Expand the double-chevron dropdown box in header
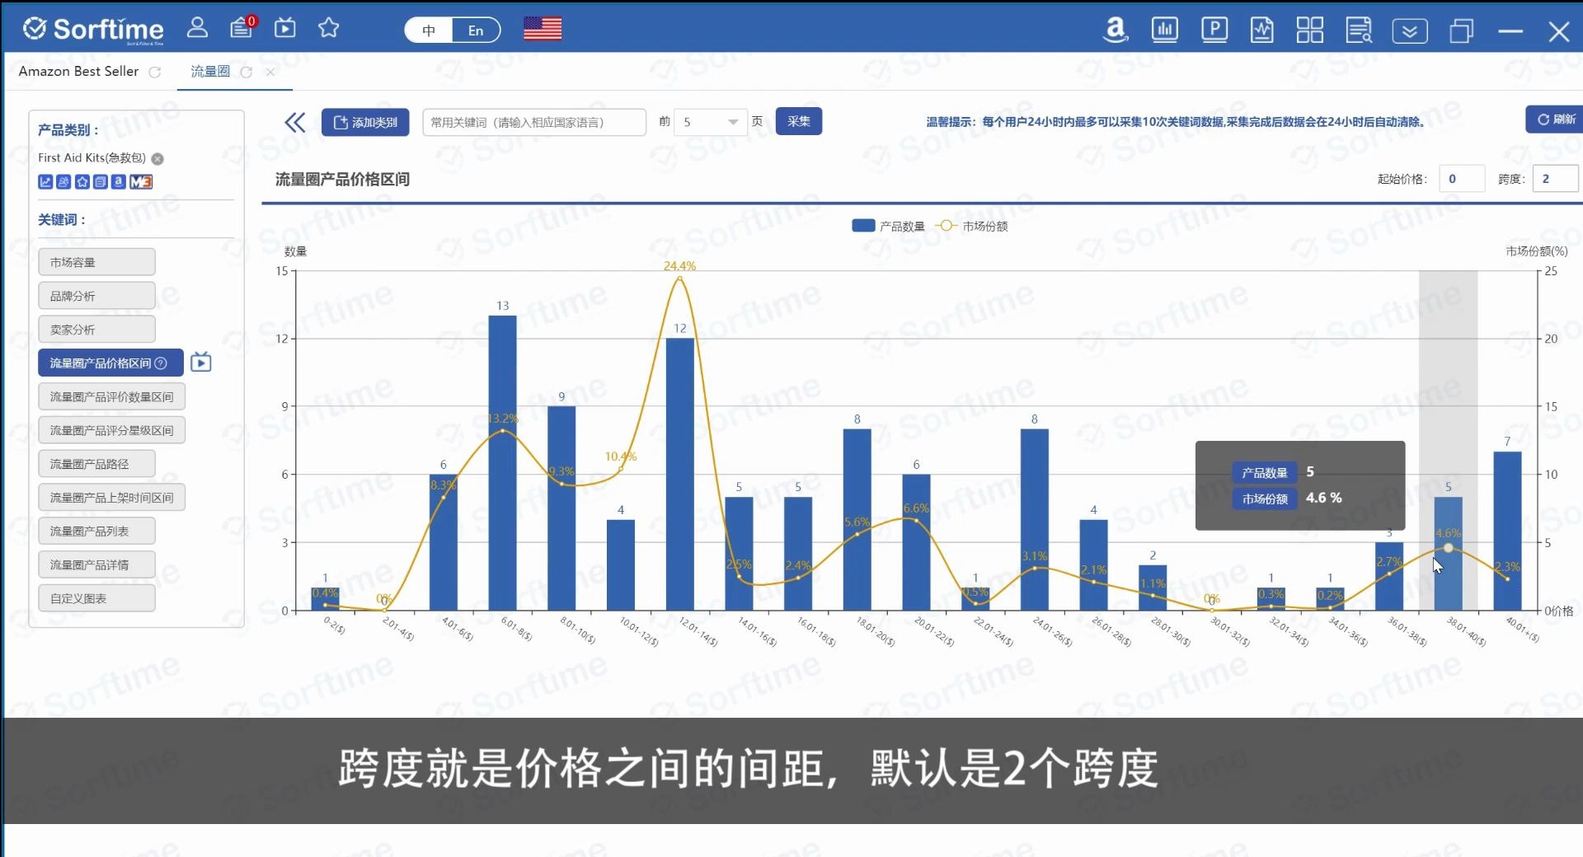 (1410, 31)
